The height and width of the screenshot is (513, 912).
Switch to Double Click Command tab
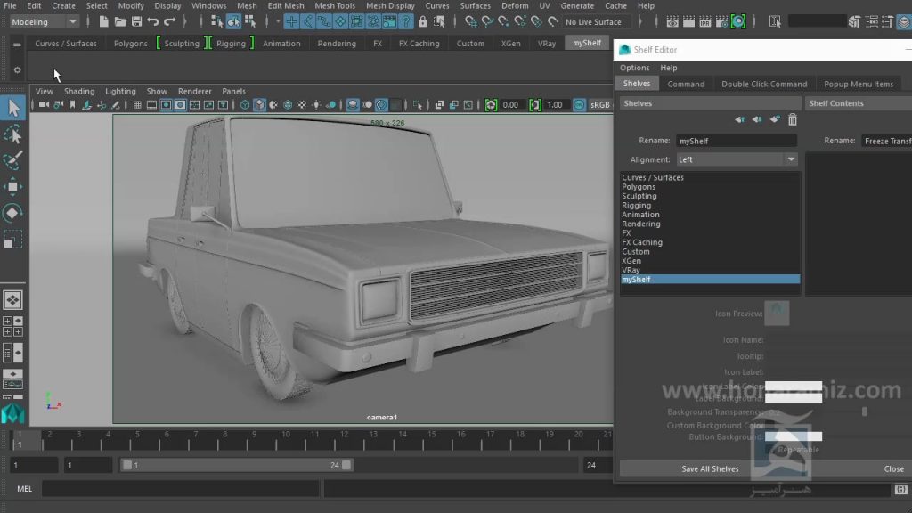coord(764,84)
